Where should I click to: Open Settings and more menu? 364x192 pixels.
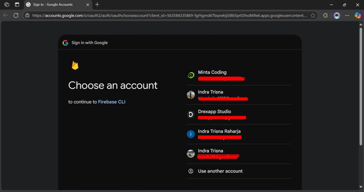pos(347,15)
